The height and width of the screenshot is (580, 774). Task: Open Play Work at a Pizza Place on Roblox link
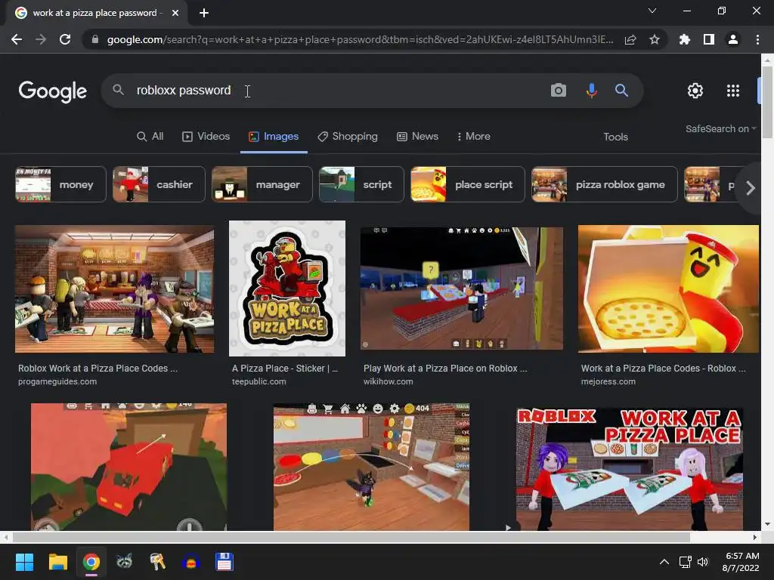tap(445, 369)
